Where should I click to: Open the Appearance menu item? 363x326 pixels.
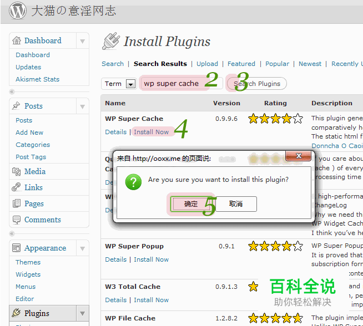(x=45, y=248)
